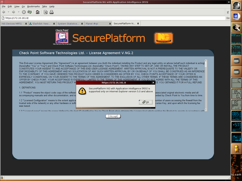Click OK in the warning dialog
Viewport: 242px width, 181px height.
pos(146,102)
